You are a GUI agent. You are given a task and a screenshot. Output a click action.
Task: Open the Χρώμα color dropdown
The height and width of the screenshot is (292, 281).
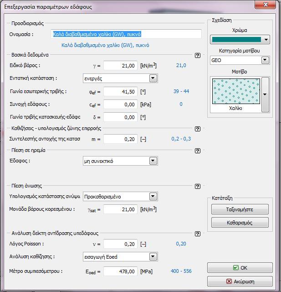[266, 40]
